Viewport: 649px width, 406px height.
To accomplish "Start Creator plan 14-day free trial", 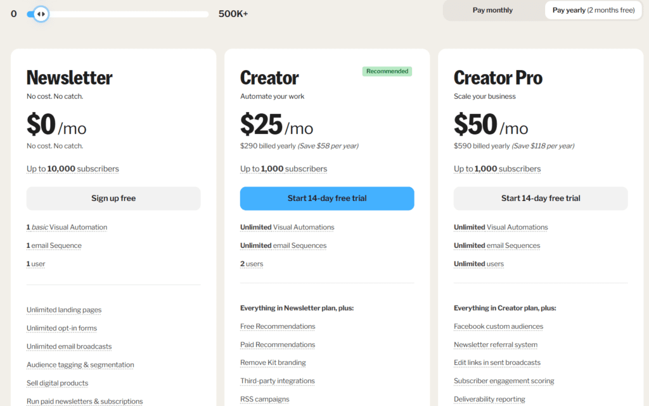I will [327, 198].
